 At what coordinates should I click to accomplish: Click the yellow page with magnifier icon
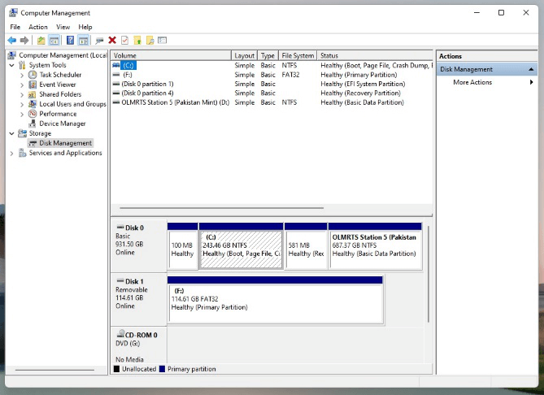coord(150,41)
